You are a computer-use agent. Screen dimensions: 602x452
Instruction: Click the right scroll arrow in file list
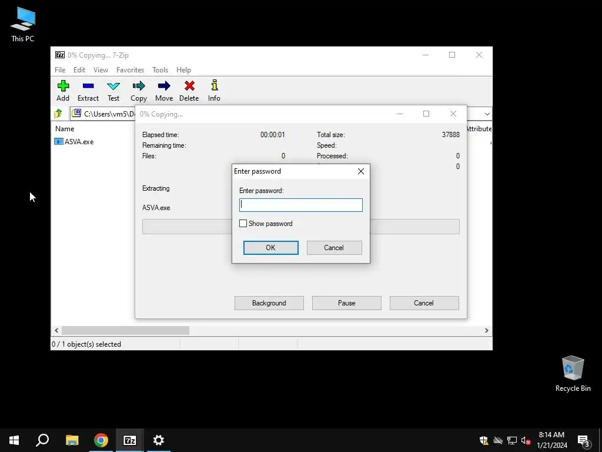[486, 330]
